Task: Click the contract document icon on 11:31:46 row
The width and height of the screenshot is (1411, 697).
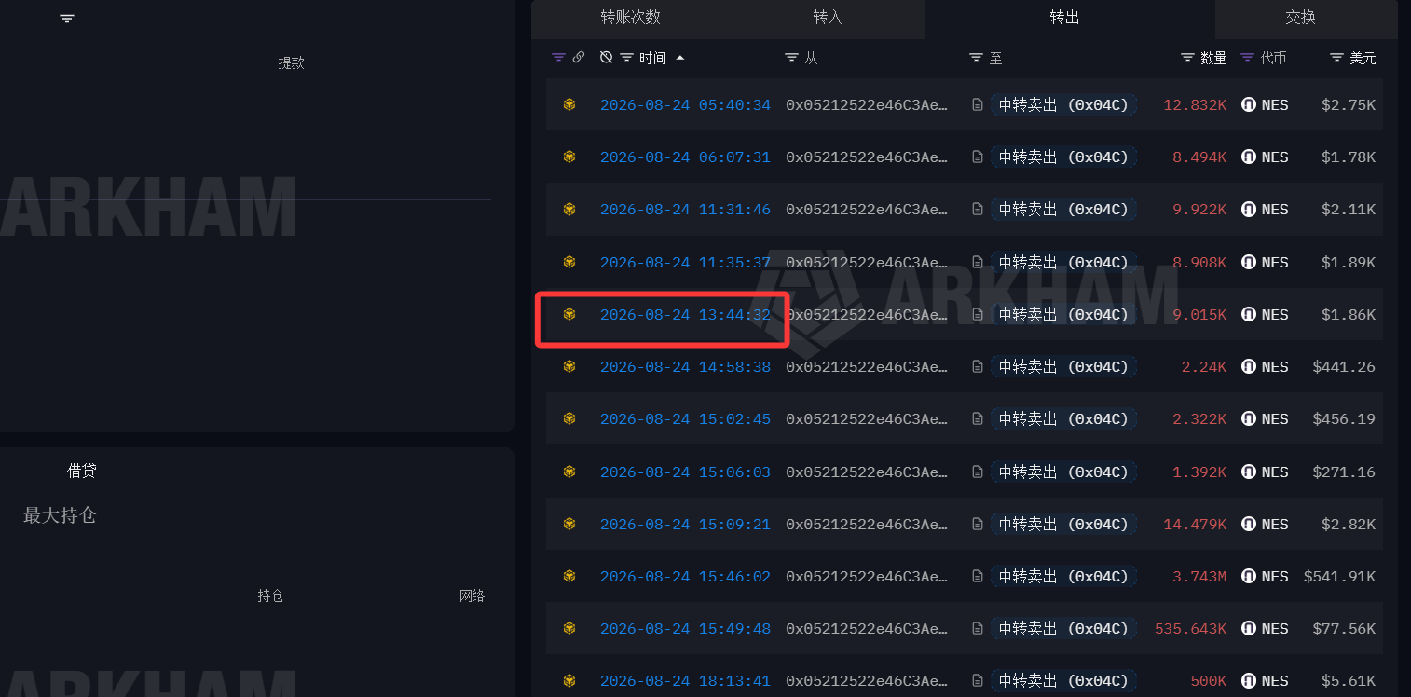Action: coord(978,210)
